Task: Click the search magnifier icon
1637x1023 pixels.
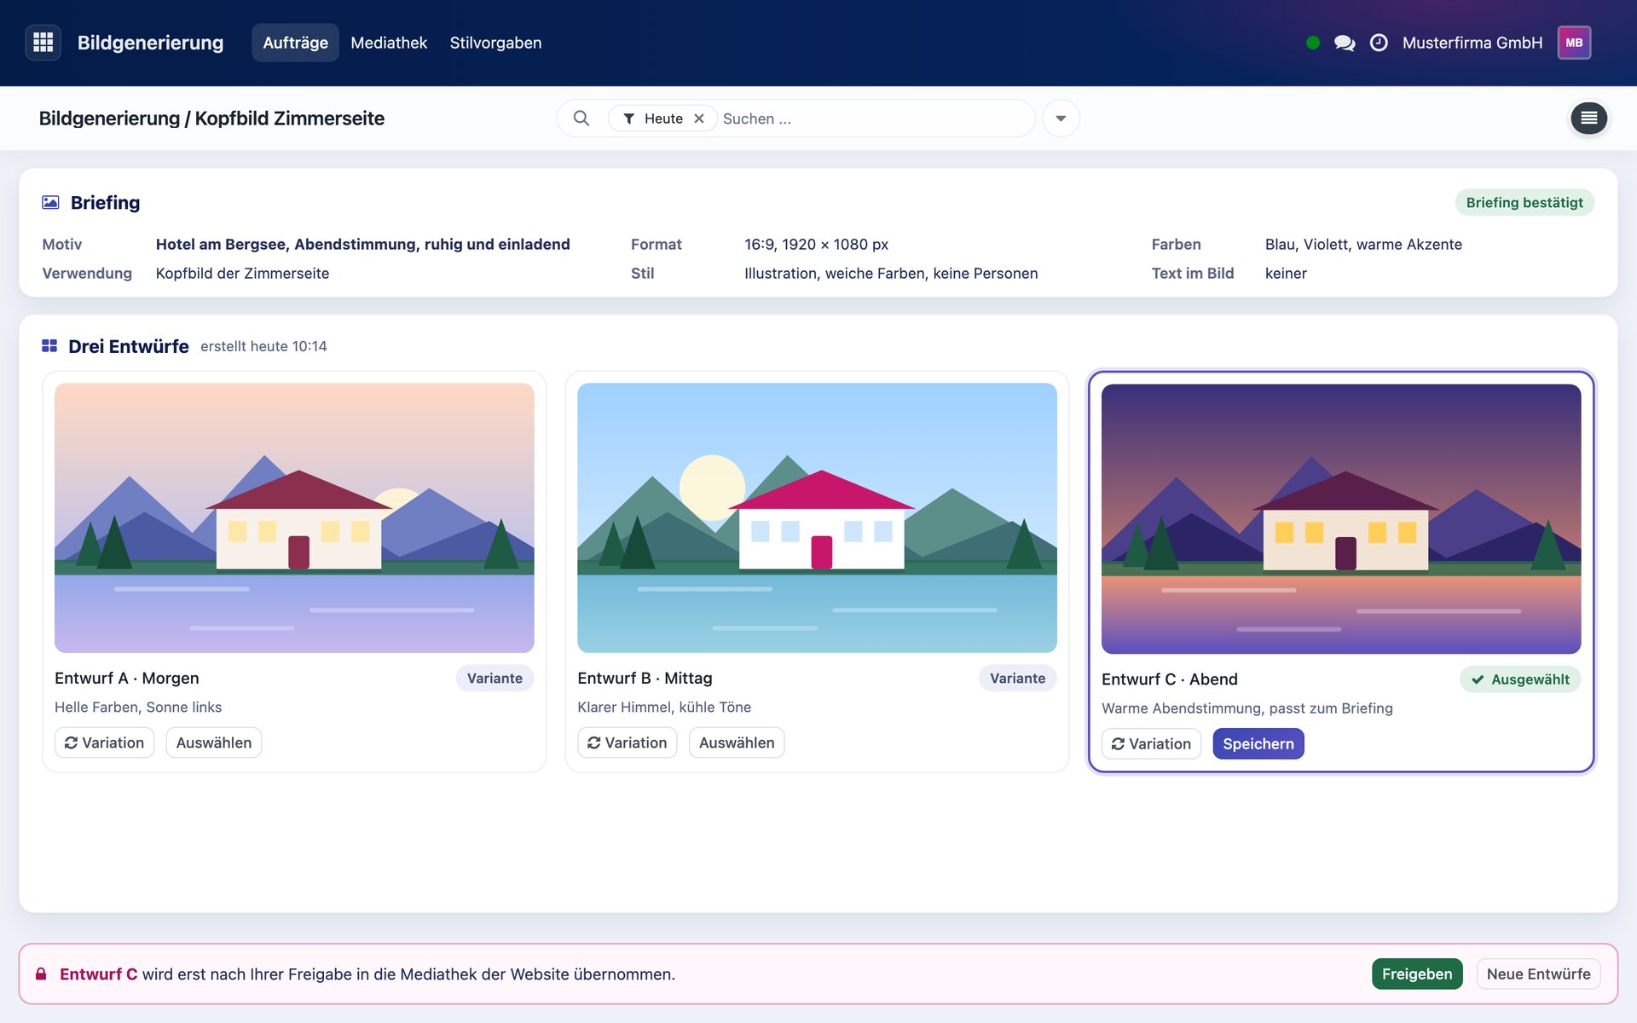Action: click(x=581, y=118)
